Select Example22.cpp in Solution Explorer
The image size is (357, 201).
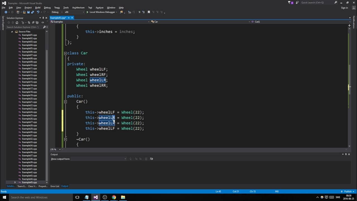(29, 105)
